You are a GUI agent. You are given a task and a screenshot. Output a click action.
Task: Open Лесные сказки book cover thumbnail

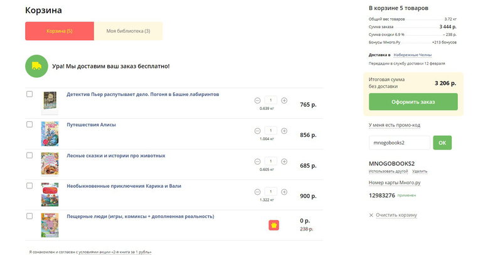[x=50, y=163]
